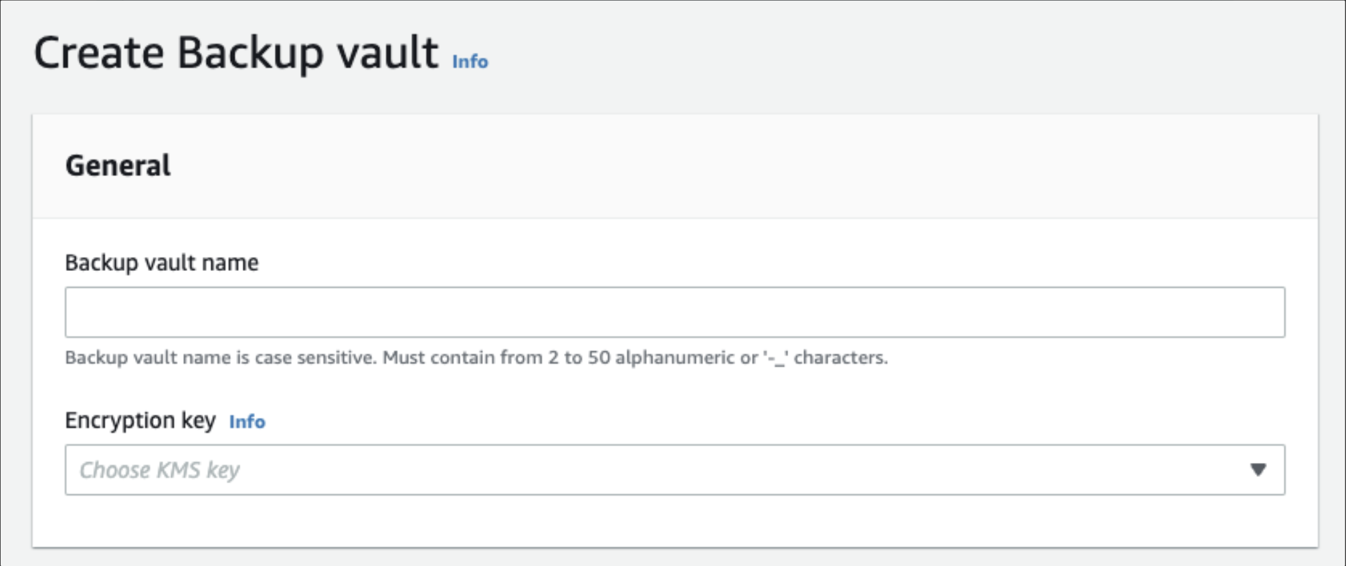Select the General section heading
Viewport: 1346px width, 566px height.
(x=118, y=165)
